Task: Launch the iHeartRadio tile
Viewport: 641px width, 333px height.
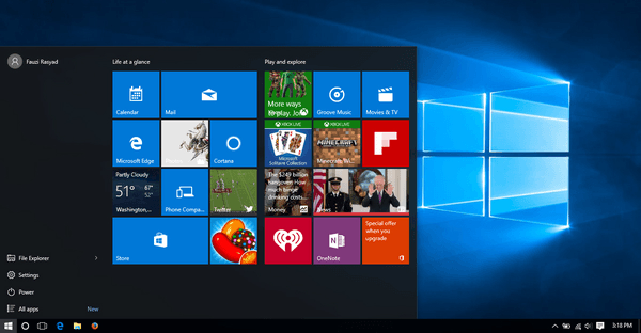Action: pos(288,241)
